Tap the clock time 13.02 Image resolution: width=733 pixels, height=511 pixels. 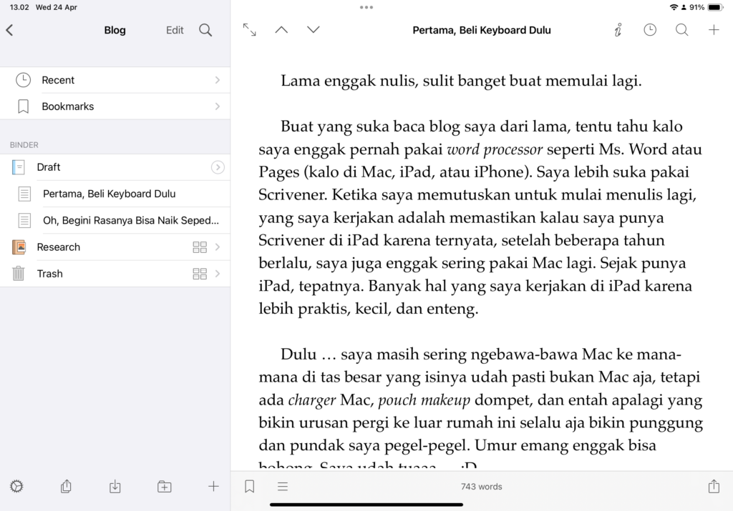(19, 7)
